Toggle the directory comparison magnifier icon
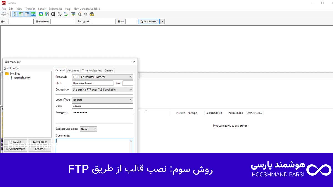Screen dimensions: 333x187 80,14
